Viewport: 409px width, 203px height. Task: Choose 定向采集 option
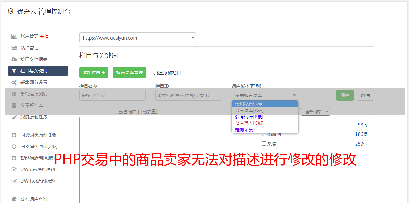[x=265, y=130]
